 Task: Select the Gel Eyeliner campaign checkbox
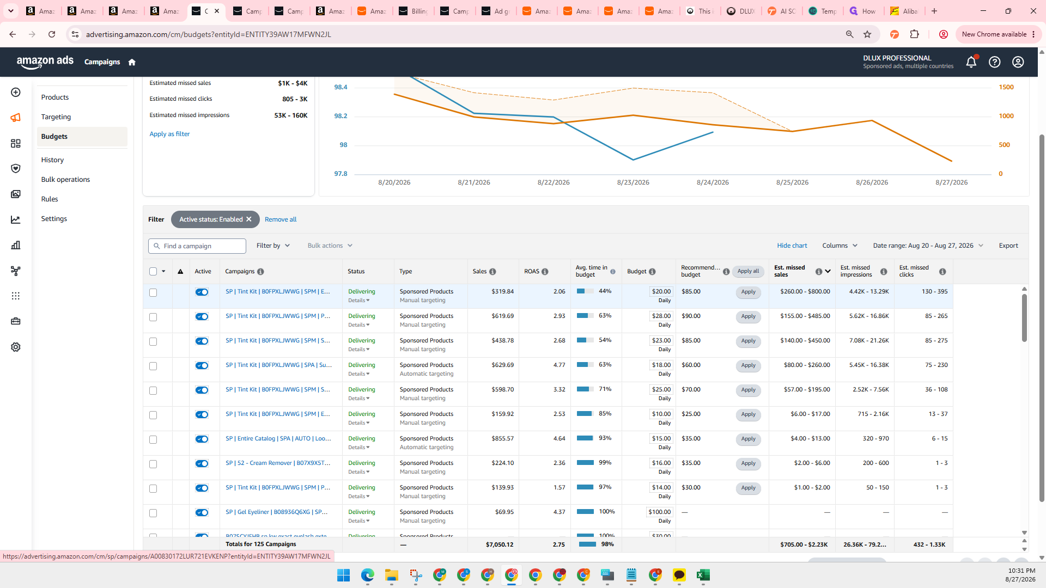(x=153, y=513)
